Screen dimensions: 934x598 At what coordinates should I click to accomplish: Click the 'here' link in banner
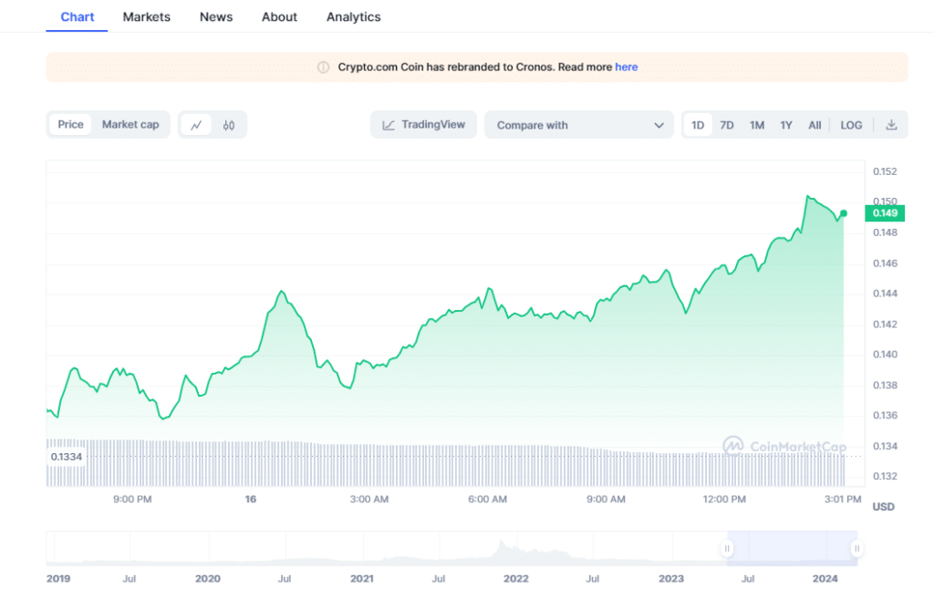pos(626,67)
